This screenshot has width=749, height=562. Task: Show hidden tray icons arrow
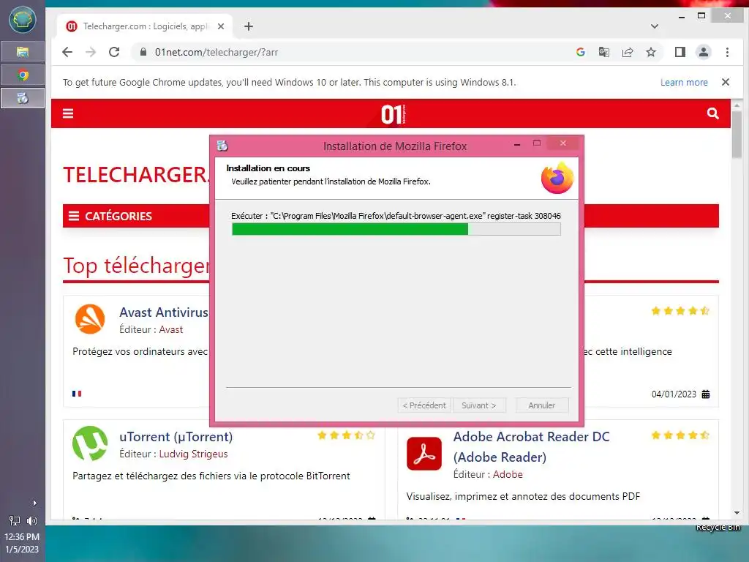tap(34, 503)
